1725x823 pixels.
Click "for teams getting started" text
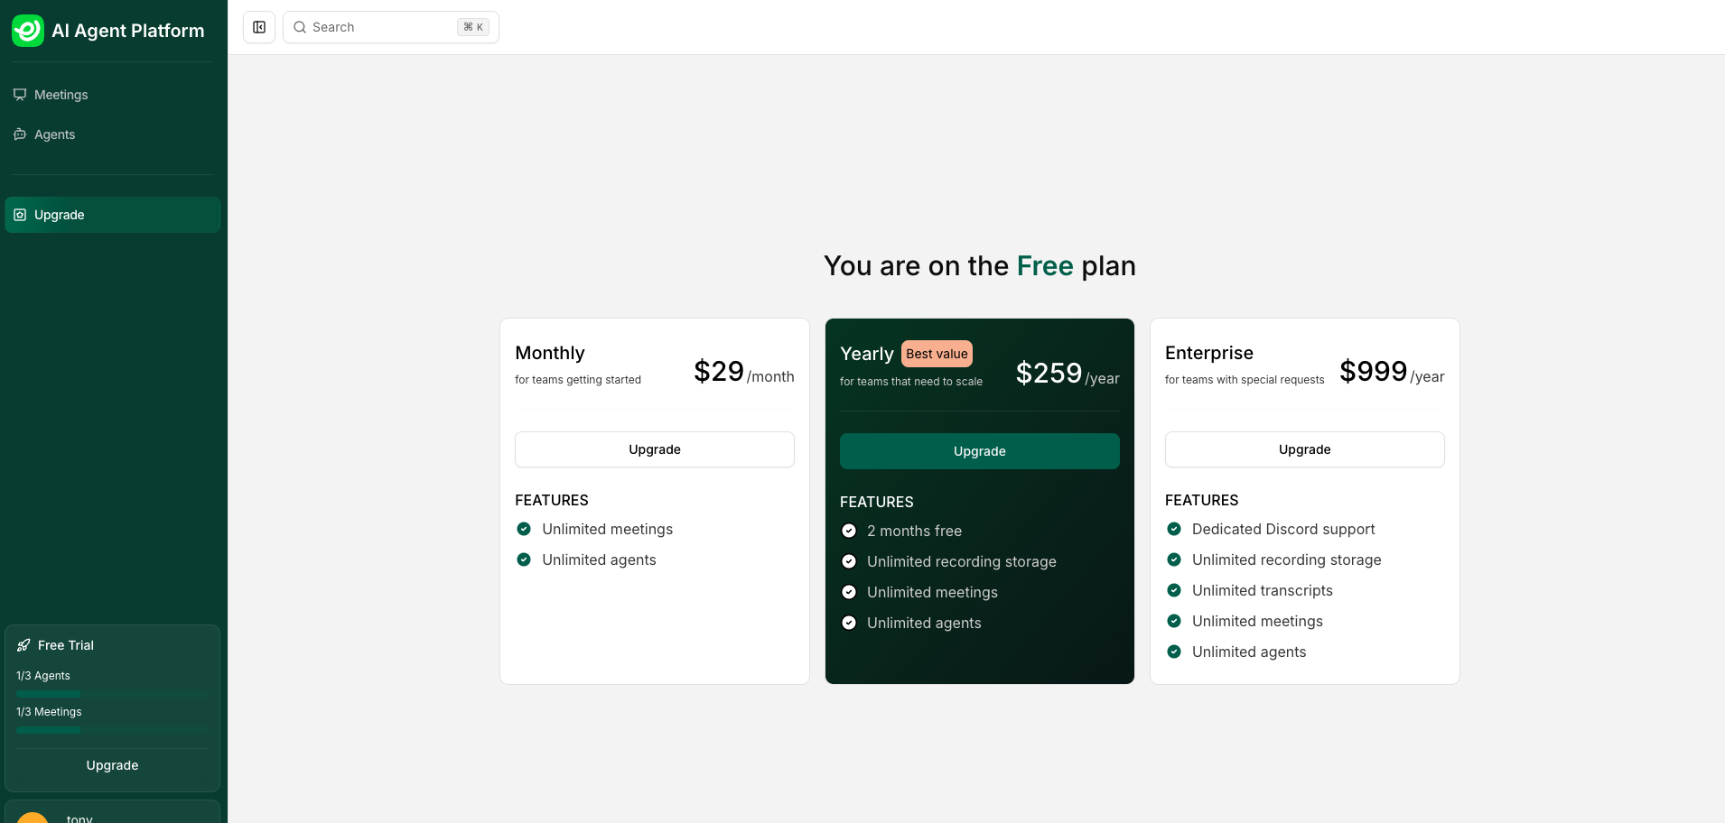pyautogui.click(x=578, y=380)
